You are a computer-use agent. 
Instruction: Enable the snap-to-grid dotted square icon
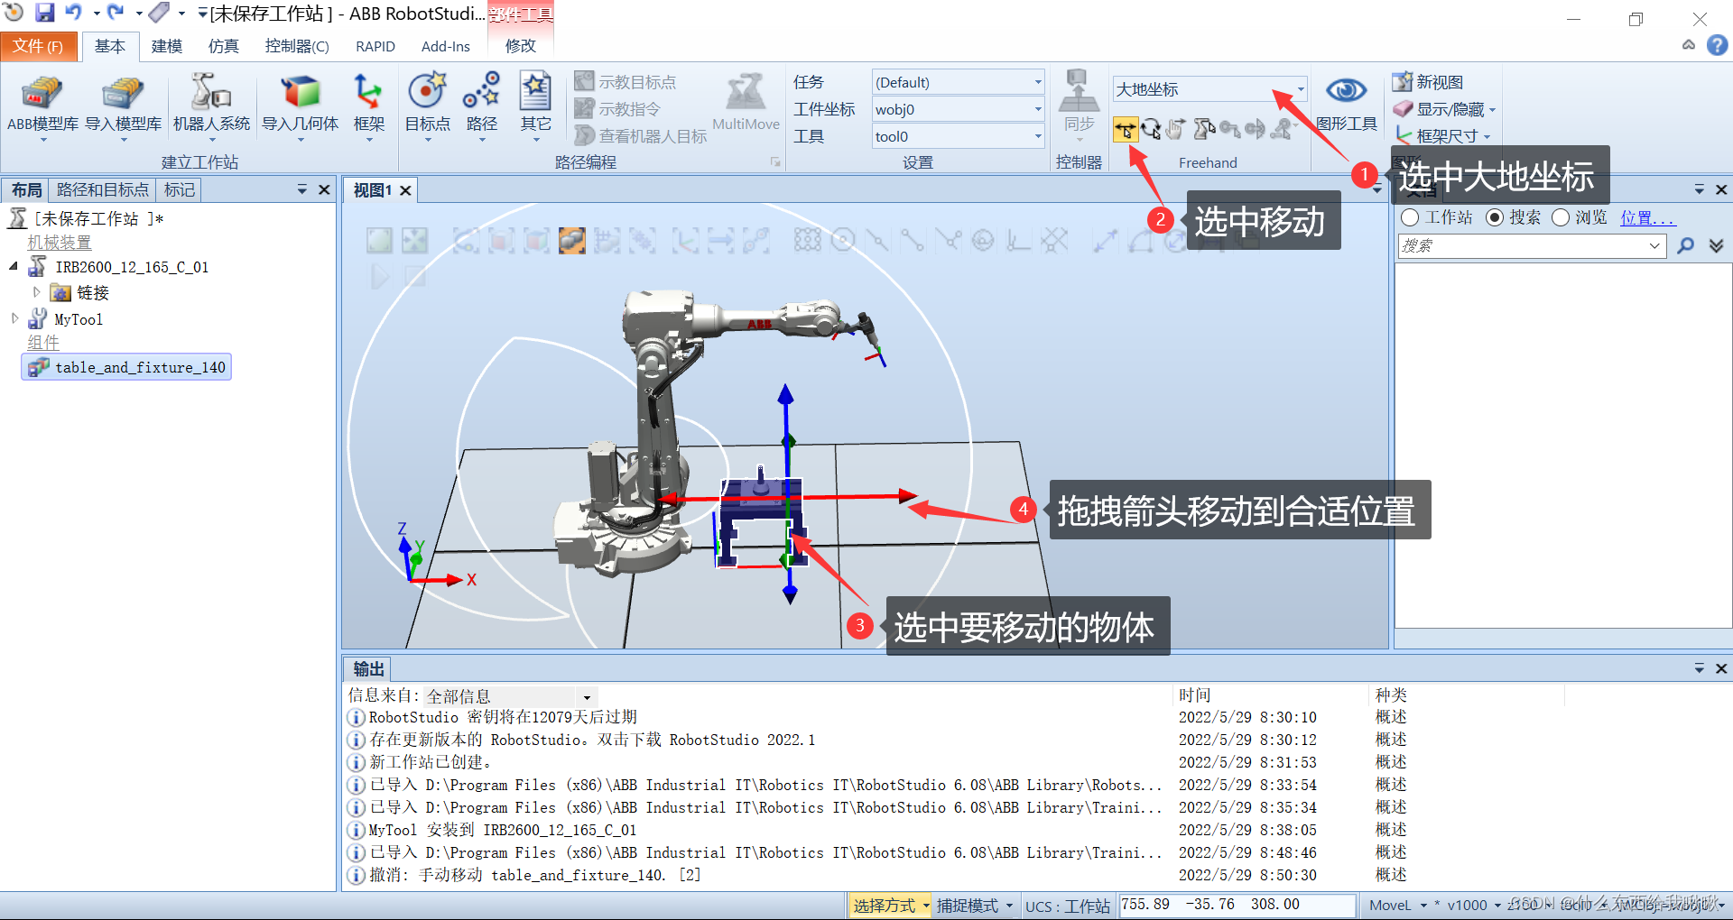point(807,240)
